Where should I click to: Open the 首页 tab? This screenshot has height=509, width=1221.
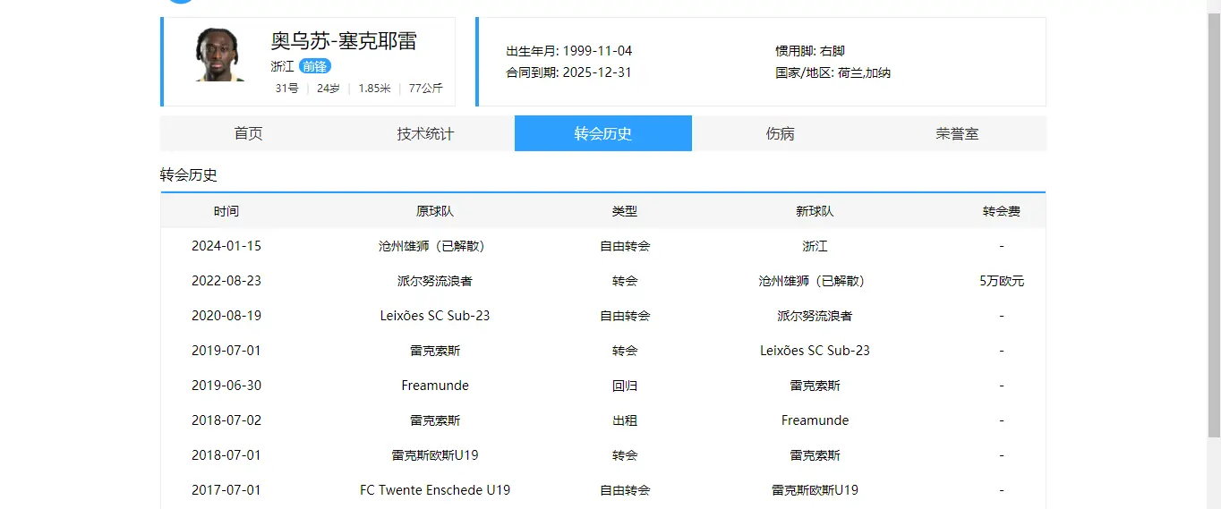pyautogui.click(x=249, y=133)
